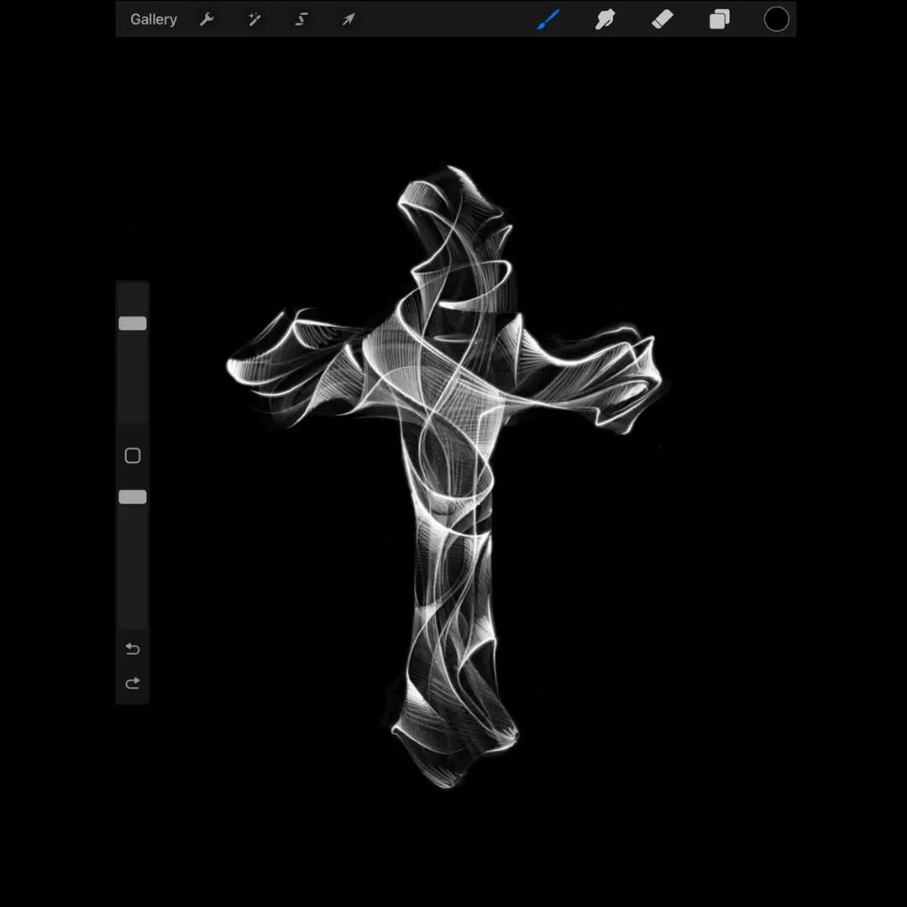907x907 pixels.
Task: Activate the Transform arrow tool
Action: [x=349, y=19]
